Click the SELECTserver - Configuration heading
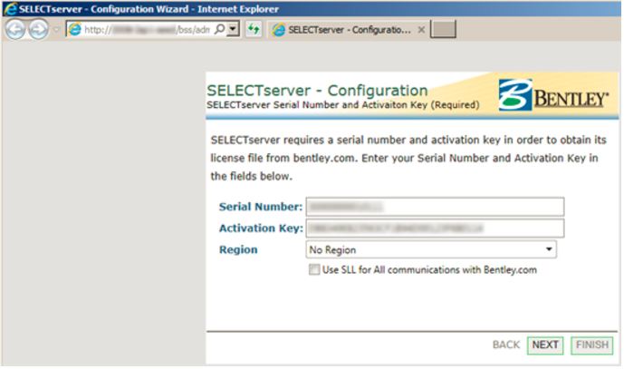The height and width of the screenshot is (369, 624). [x=317, y=91]
